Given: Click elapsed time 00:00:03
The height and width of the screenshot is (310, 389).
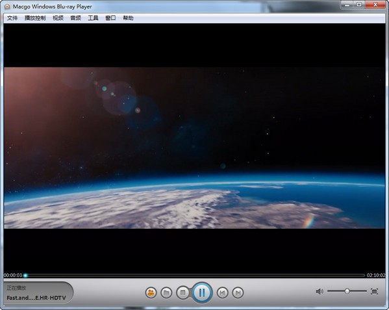Looking at the screenshot, I should pyautogui.click(x=13, y=276).
